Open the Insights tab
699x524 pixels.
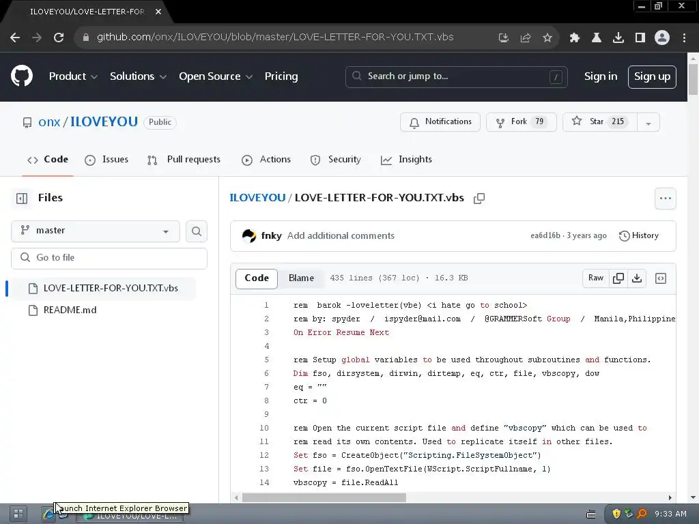tap(406, 160)
